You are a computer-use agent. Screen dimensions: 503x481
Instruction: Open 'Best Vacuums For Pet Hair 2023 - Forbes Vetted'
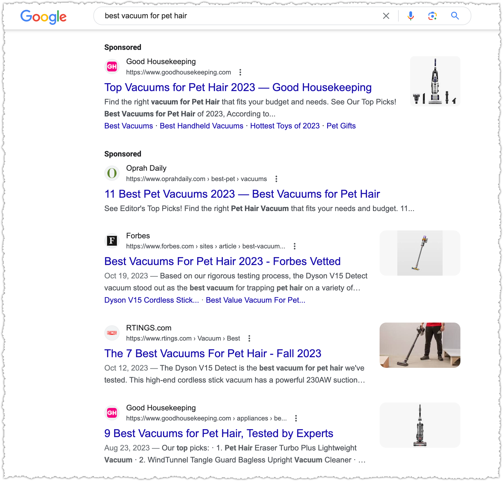pyautogui.click(x=222, y=261)
